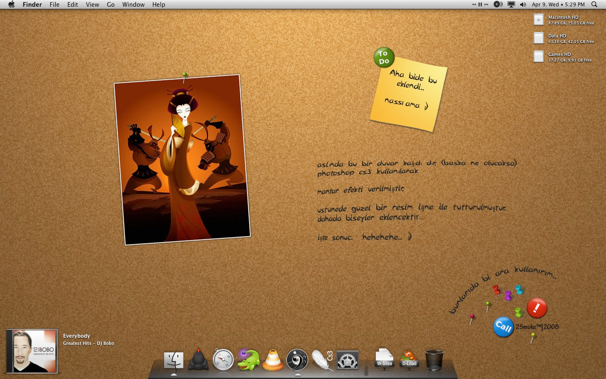
Task: Launch the black chicken app in Dock
Action: click(x=198, y=360)
